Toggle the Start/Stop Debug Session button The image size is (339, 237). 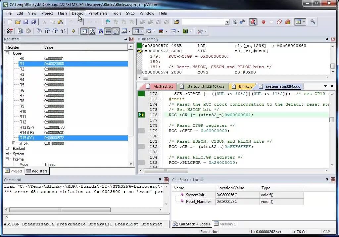click(x=253, y=22)
